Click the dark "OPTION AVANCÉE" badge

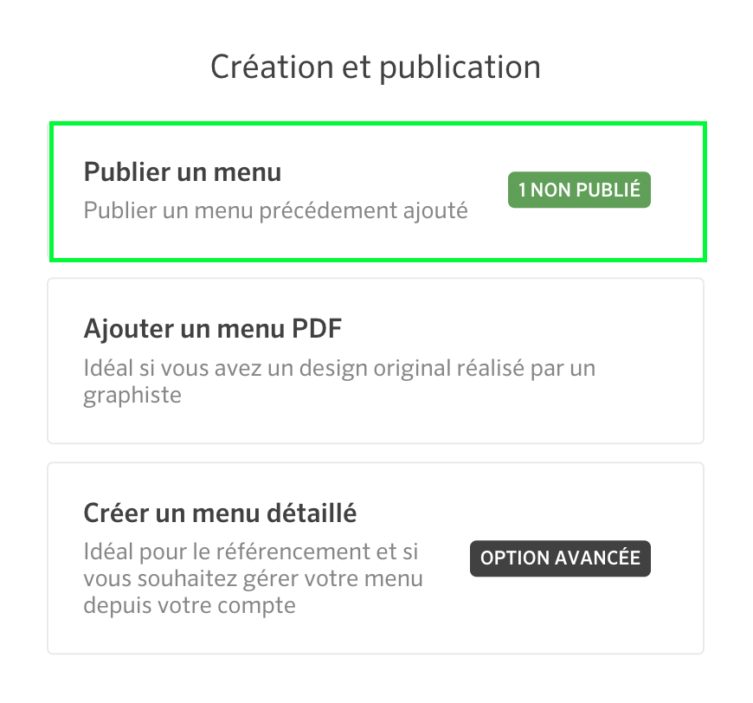(560, 558)
